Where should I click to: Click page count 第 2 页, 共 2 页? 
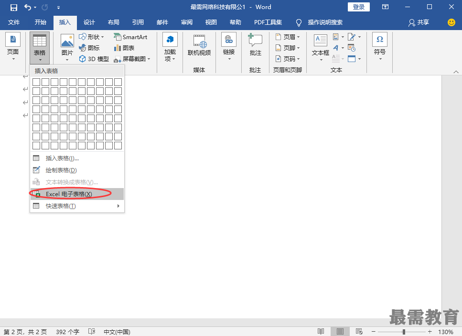(25, 332)
